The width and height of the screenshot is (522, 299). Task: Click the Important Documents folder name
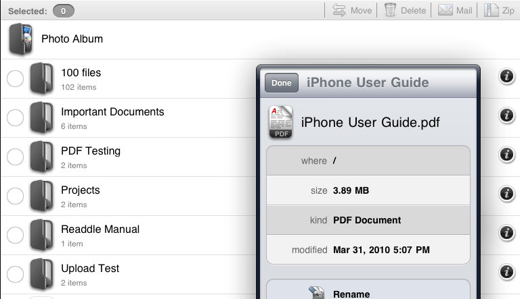click(x=112, y=112)
